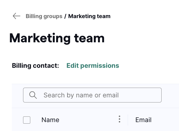Toggle the select-all rows checkbox
Image resolution: width=179 pixels, height=131 pixels.
27,120
